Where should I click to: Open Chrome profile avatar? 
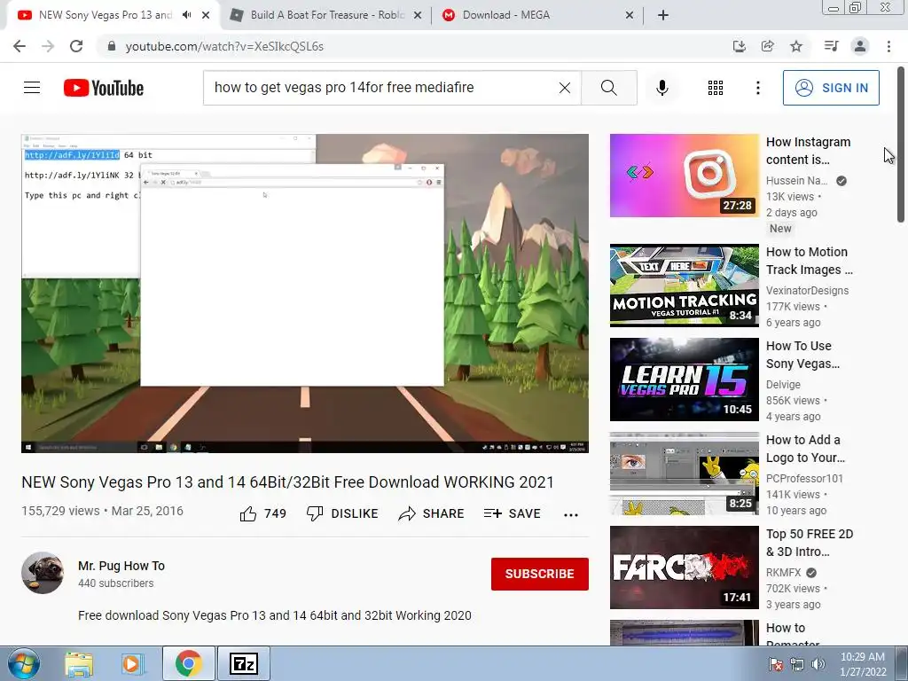pos(860,46)
